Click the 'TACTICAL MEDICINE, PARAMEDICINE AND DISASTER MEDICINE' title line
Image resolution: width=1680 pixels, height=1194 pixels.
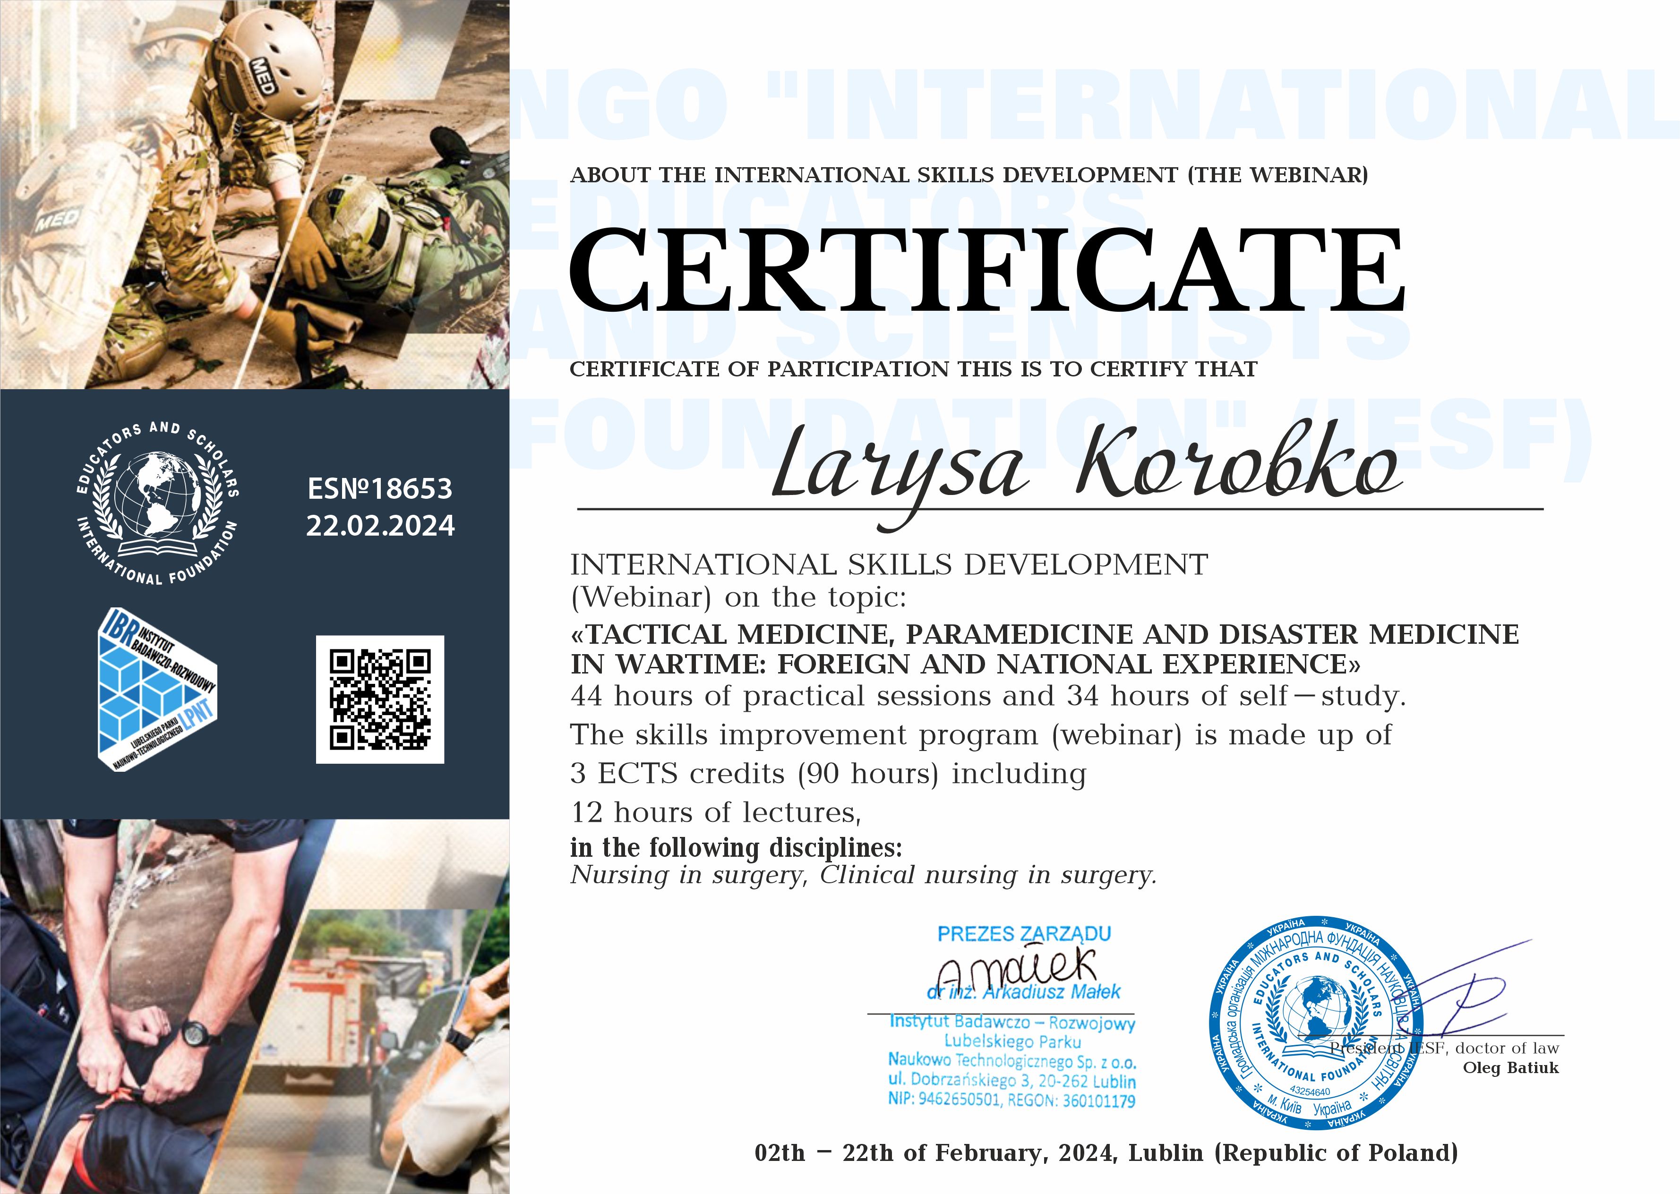[x=1045, y=634]
